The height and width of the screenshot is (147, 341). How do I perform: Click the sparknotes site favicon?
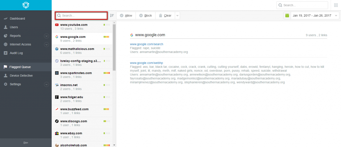pos(57,73)
